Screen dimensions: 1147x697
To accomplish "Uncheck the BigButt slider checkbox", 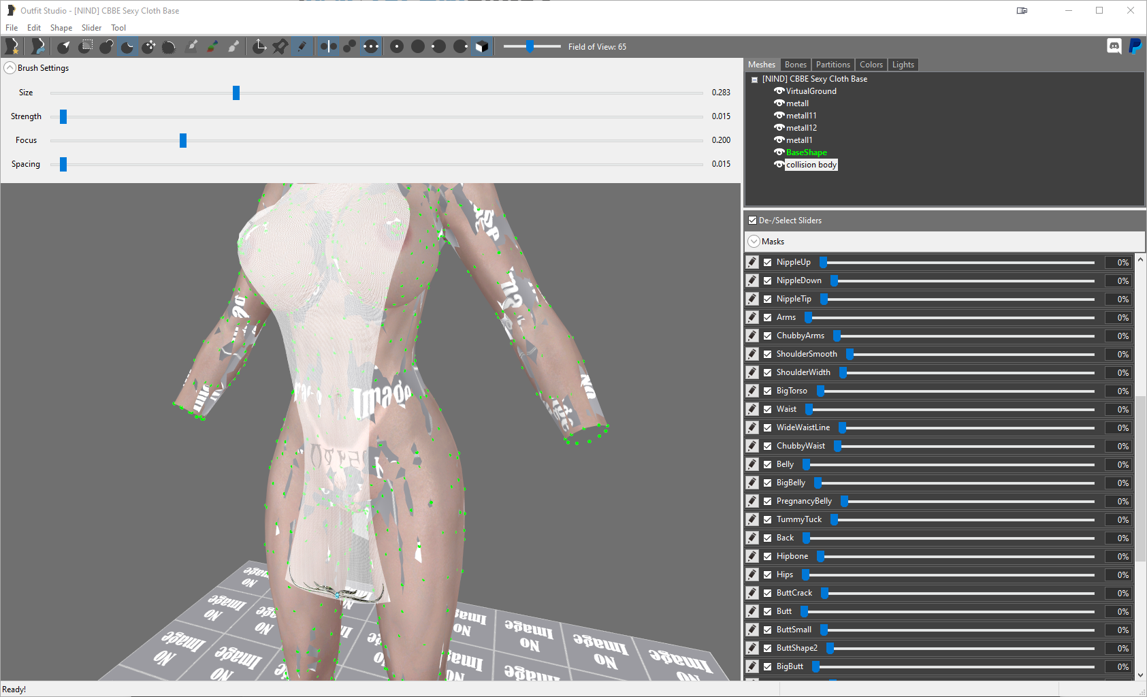I will [x=768, y=666].
